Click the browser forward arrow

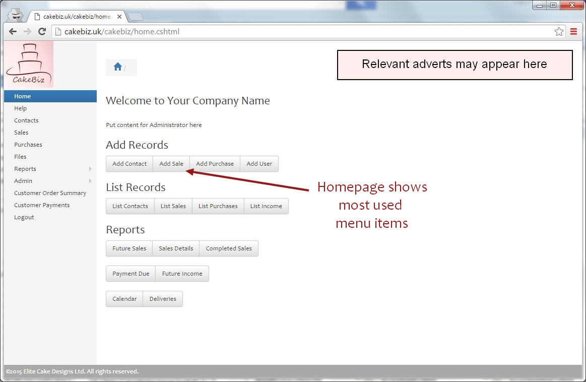28,32
